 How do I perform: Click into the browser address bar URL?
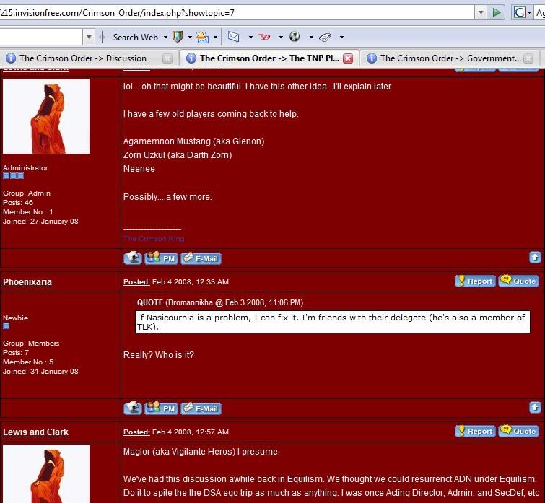tap(237, 13)
